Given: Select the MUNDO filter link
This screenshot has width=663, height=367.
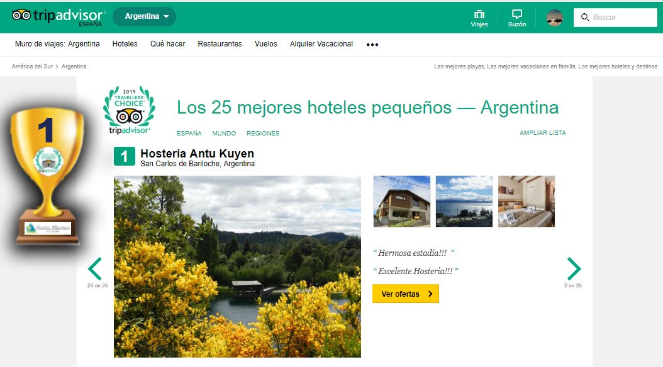Looking at the screenshot, I should 224,133.
